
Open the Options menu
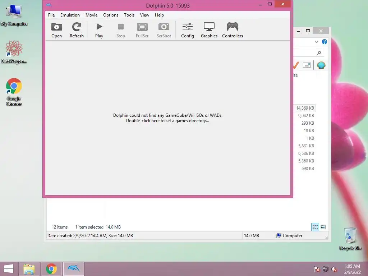111,15
